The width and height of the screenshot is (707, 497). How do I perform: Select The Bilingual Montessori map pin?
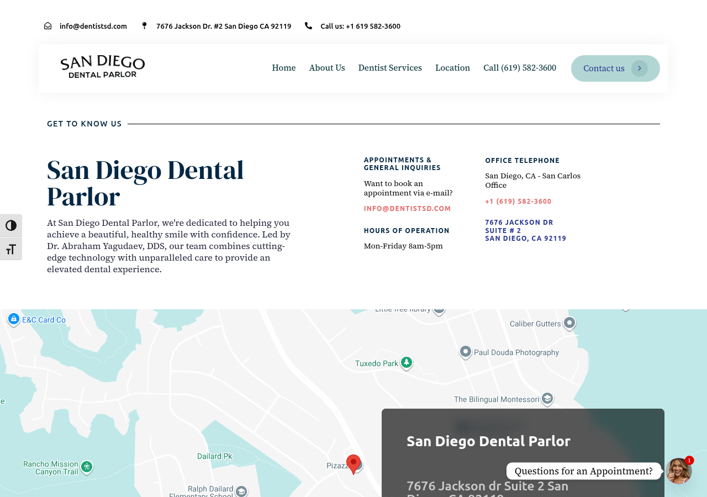[547, 399]
